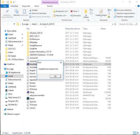Close the Error dialog with X
Image resolution: width=140 pixels, height=135 pixels.
[x=61, y=63]
